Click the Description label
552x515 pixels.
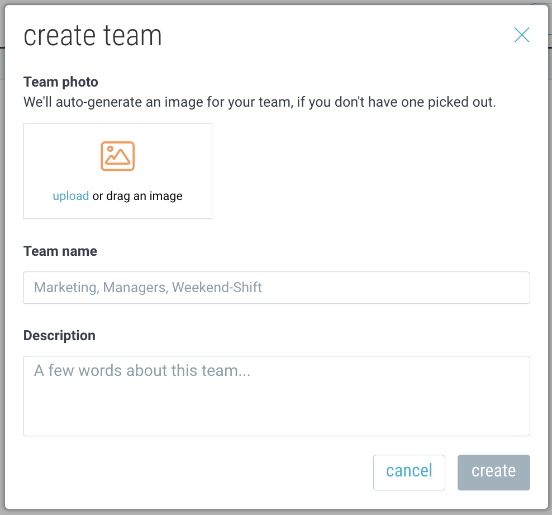[59, 336]
